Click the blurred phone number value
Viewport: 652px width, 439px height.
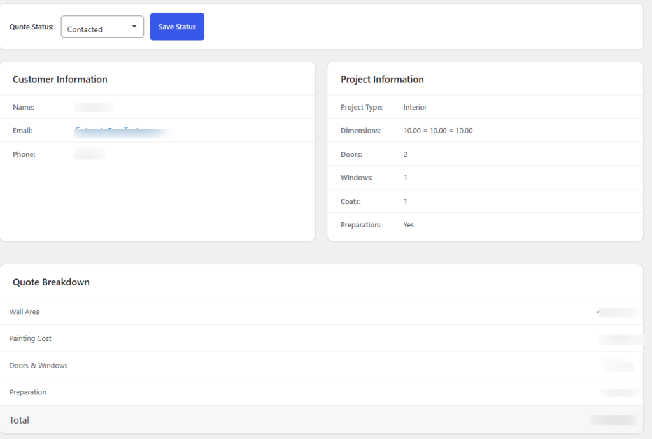coord(90,153)
